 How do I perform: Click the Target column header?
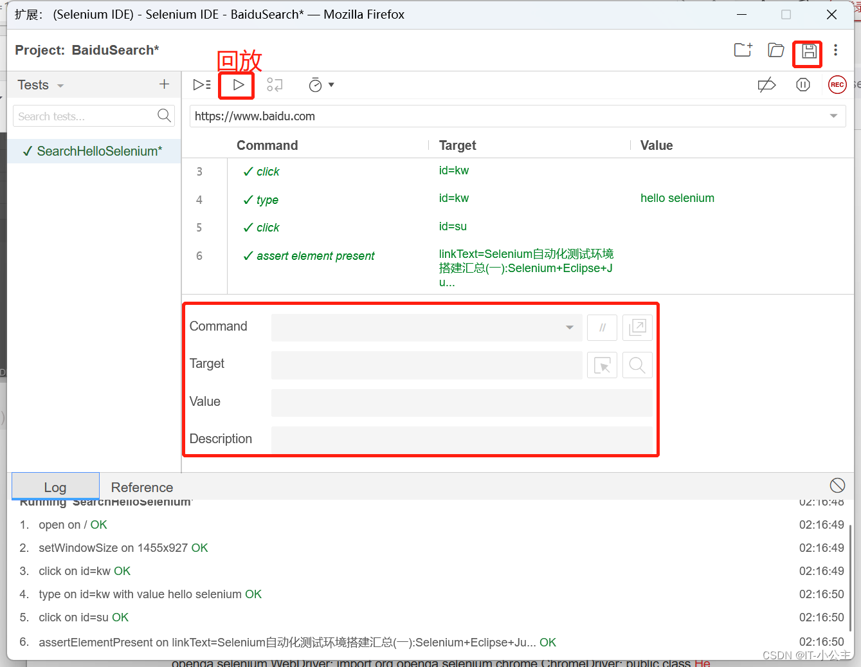point(457,145)
